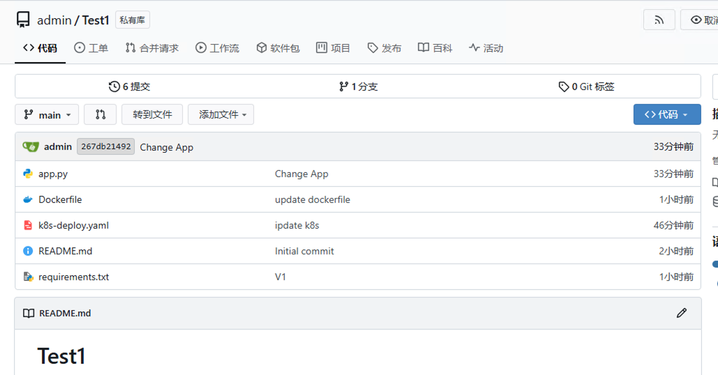Show the 0 Git 标签 tags list

586,86
